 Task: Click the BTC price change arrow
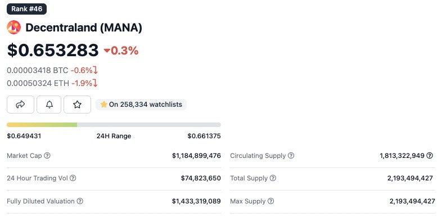[96, 70]
